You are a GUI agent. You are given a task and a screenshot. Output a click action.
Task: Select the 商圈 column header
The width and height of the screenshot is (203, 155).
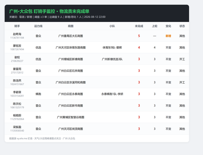[x=71, y=26]
